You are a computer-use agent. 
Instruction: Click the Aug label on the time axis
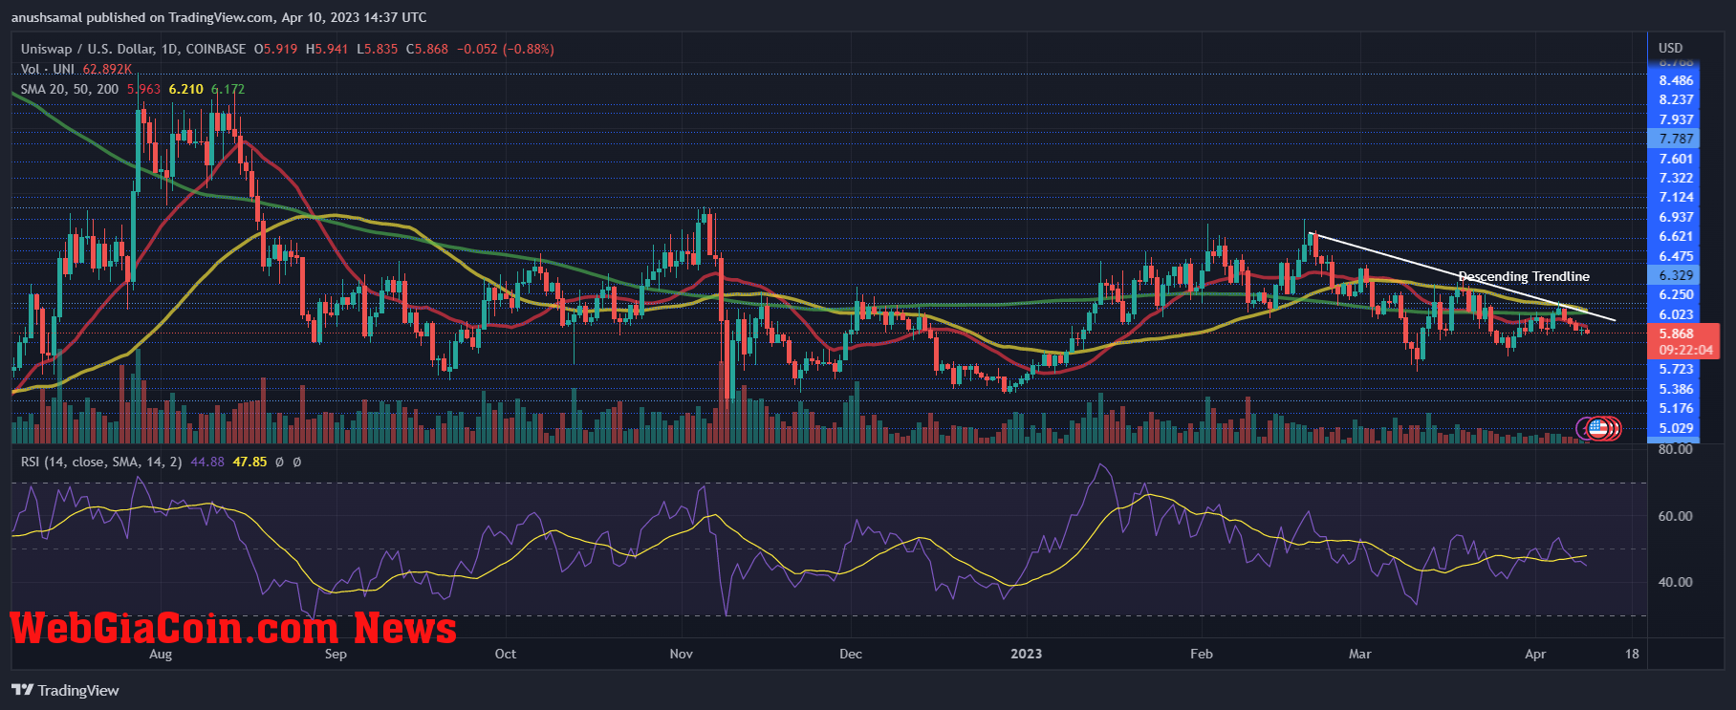(161, 654)
